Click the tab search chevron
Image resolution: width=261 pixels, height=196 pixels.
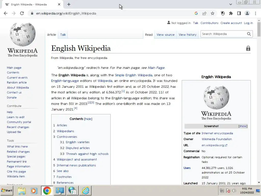click(230, 4)
